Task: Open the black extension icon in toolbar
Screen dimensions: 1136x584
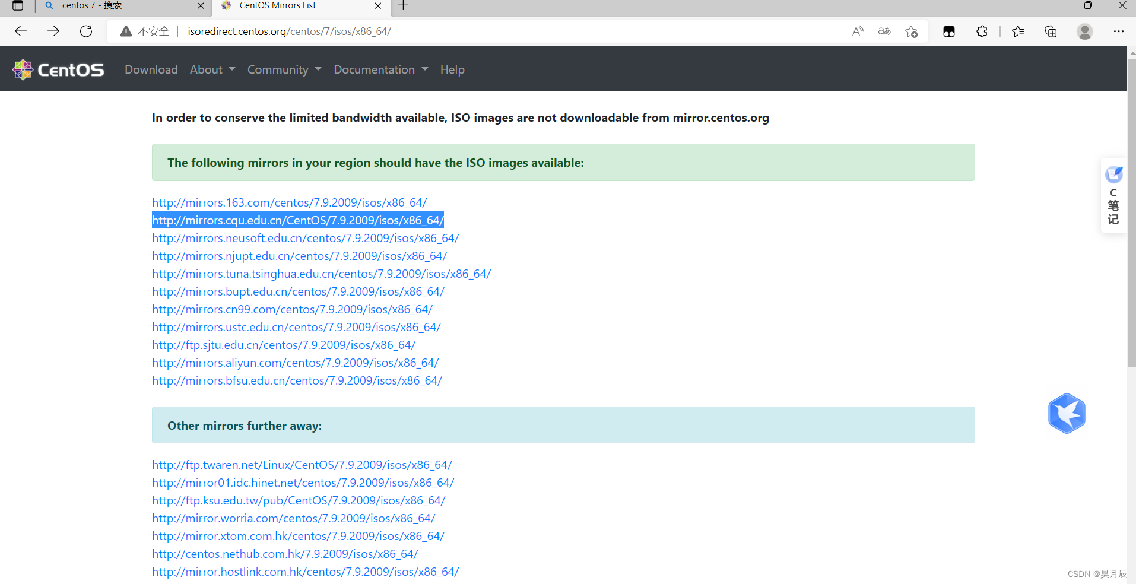Action: (x=949, y=31)
